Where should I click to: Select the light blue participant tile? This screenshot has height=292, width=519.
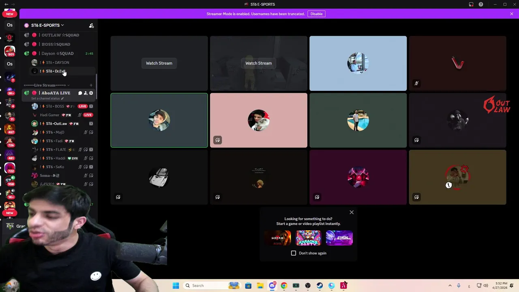tap(358, 63)
